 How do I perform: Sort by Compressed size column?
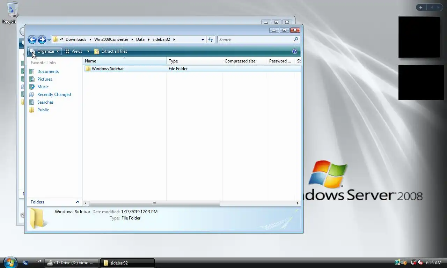244,61
